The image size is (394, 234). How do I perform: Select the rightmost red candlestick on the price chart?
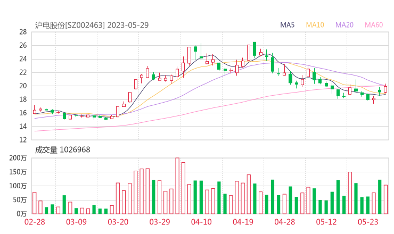[385, 89]
